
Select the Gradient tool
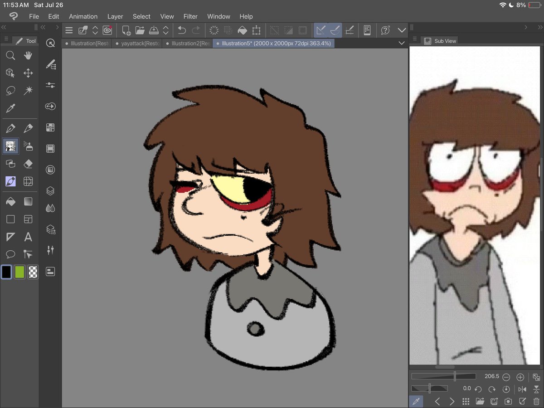(28, 201)
